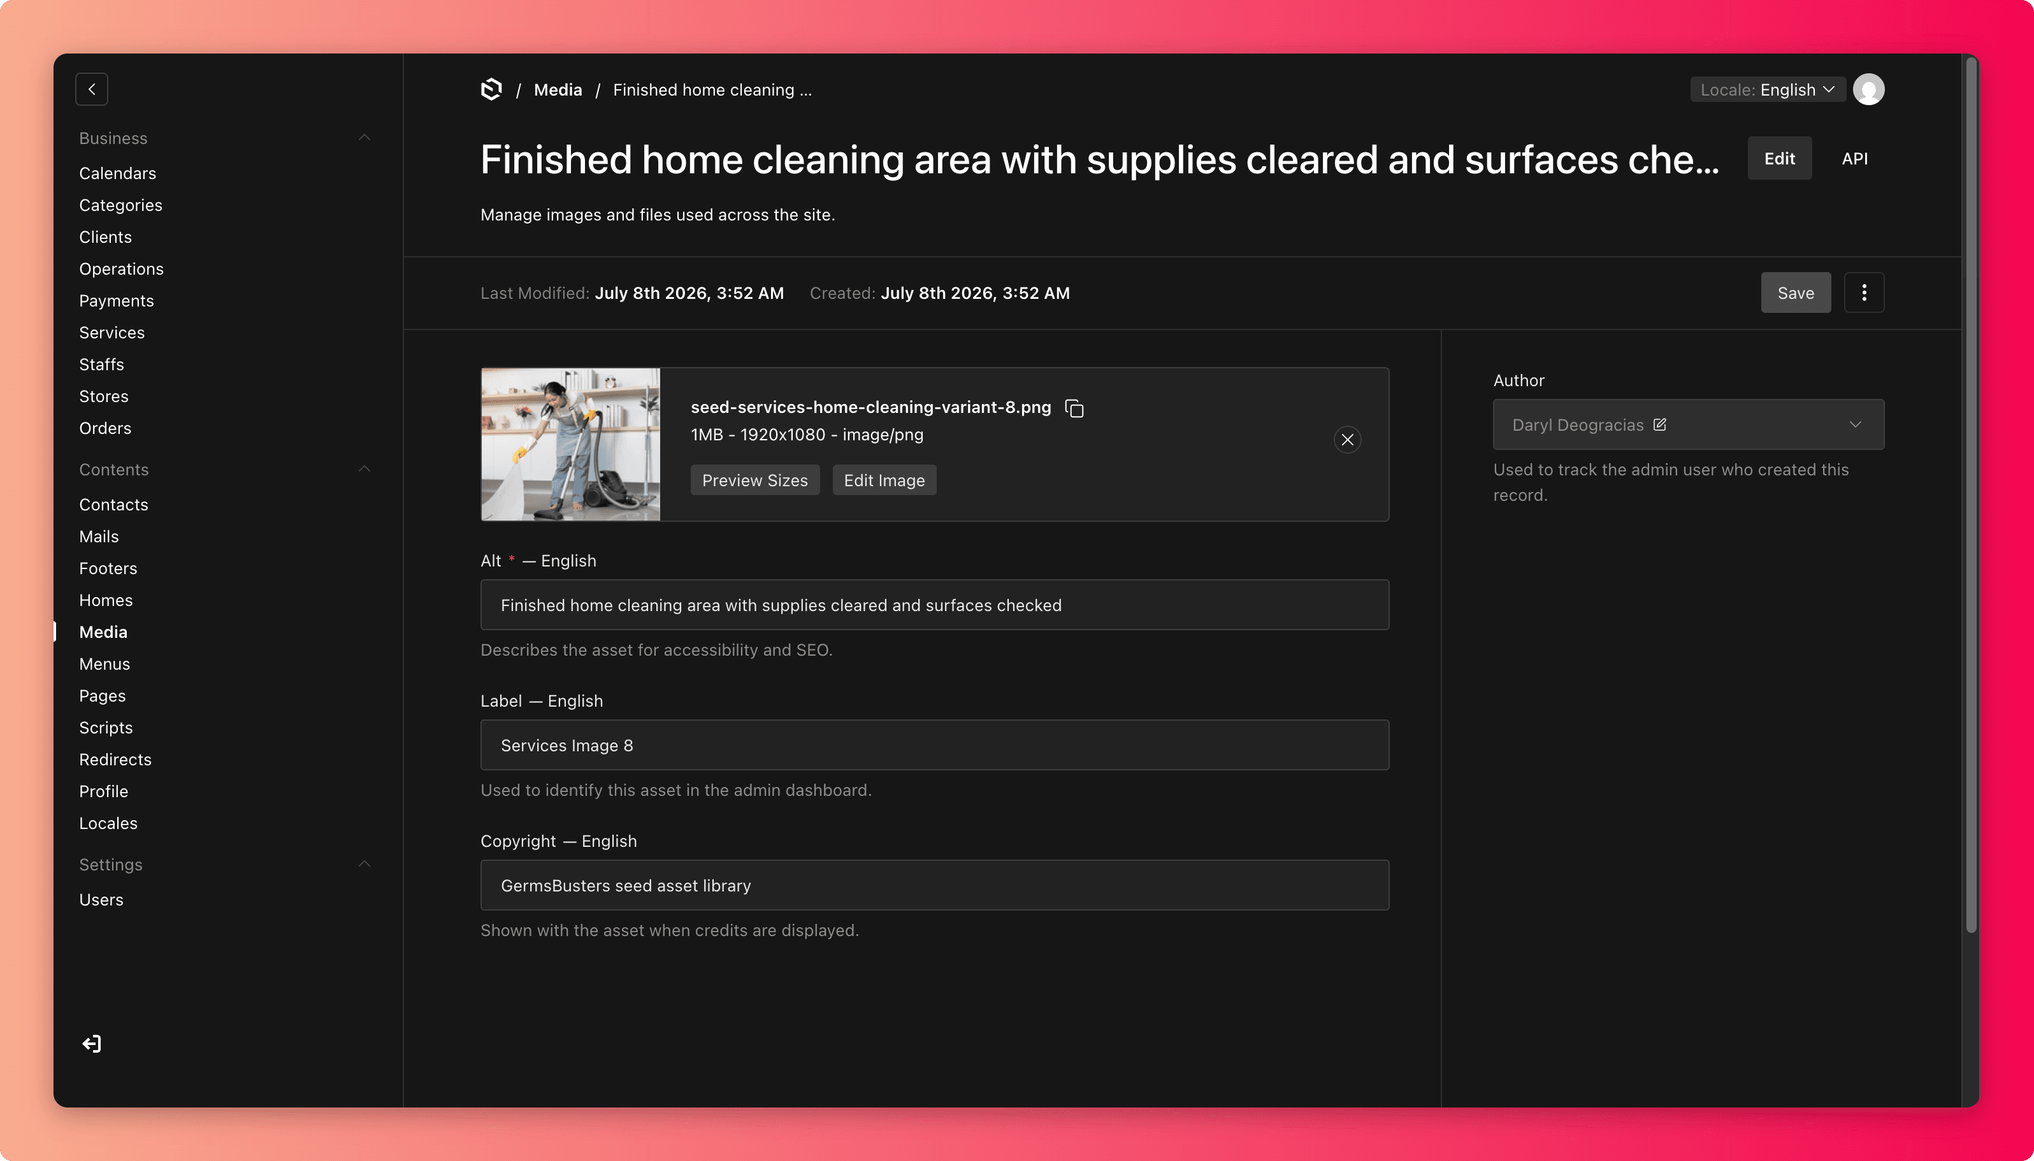Log out using the bottom sidebar icon
Screen dimensions: 2034x1161
point(92,1044)
